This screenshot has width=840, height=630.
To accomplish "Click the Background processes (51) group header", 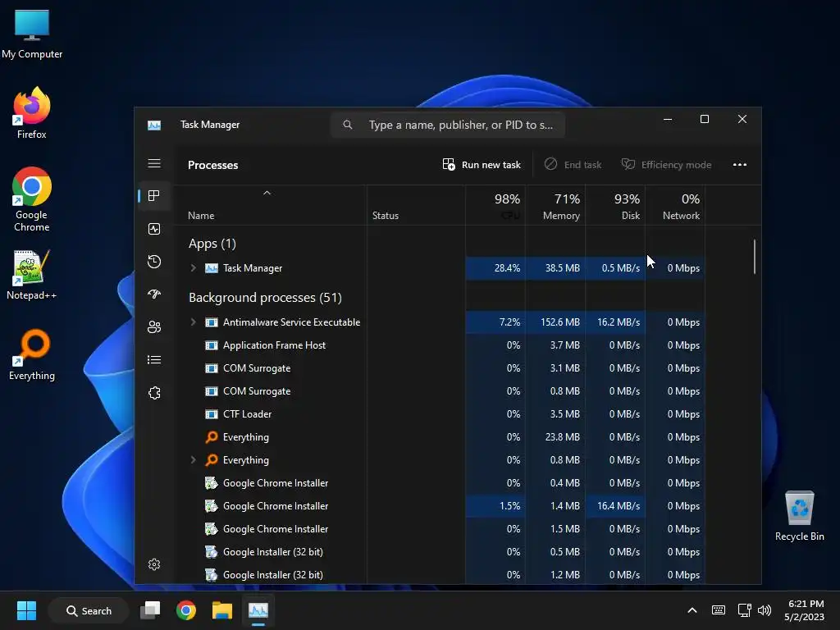I will point(265,297).
